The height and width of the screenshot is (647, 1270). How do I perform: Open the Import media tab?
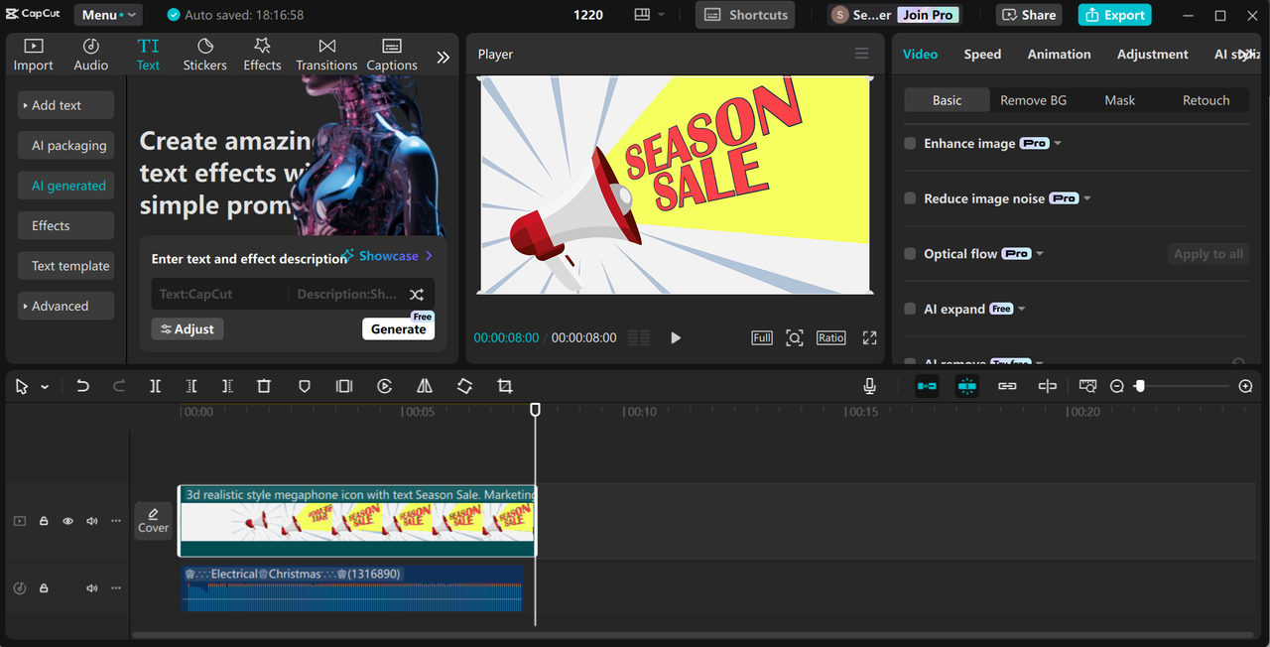[x=34, y=55]
